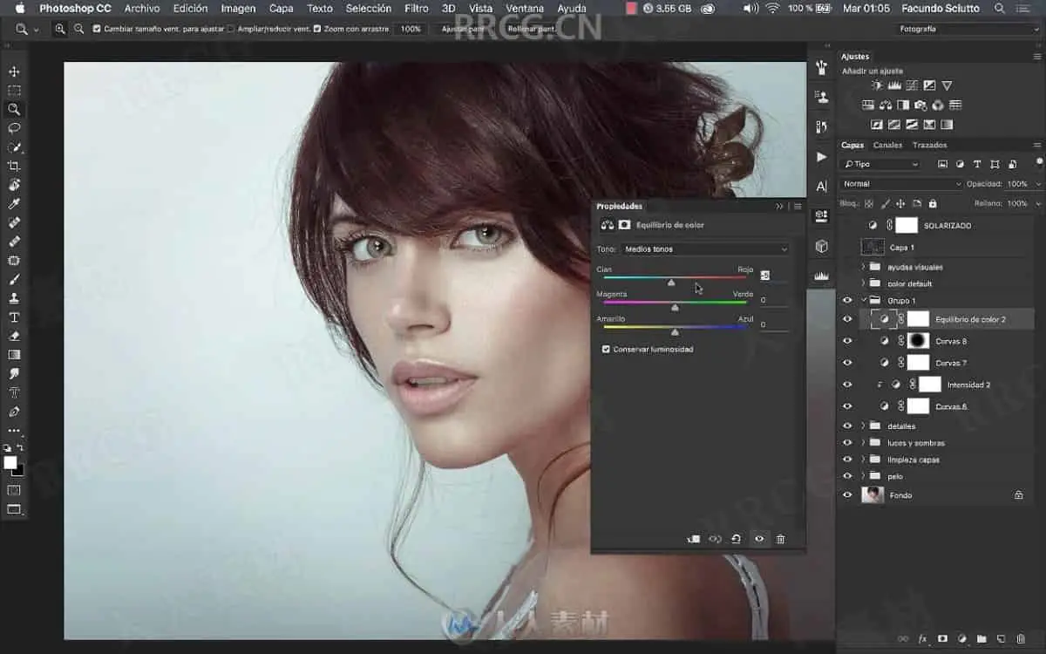Expand the 'detalles' group

coord(864,426)
